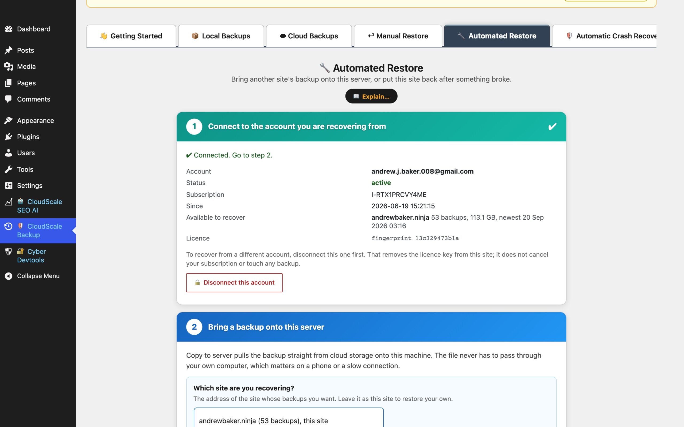Click the green checkmark in step 1 header
The image size is (684, 427).
click(x=552, y=126)
